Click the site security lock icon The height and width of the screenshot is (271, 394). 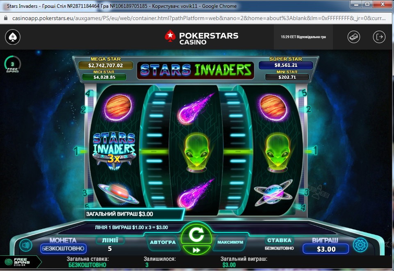click(5, 18)
